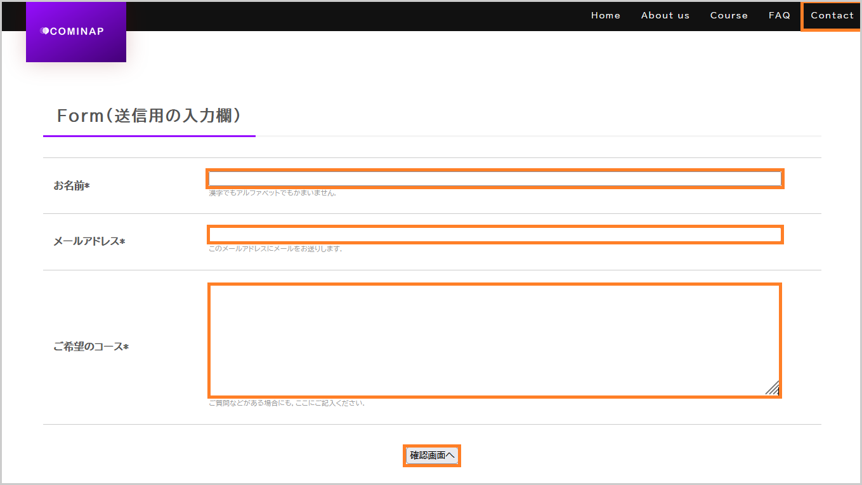Click the ご希望のコース* field label
The width and height of the screenshot is (862, 485).
click(x=91, y=347)
